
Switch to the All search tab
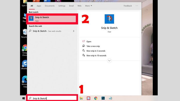(x=32, y=6)
